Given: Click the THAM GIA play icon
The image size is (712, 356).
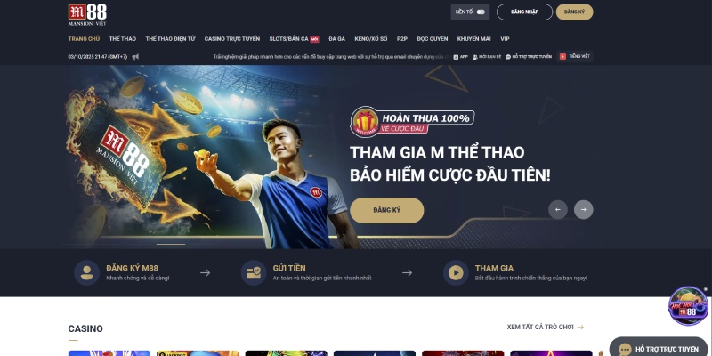Looking at the screenshot, I should pos(456,272).
